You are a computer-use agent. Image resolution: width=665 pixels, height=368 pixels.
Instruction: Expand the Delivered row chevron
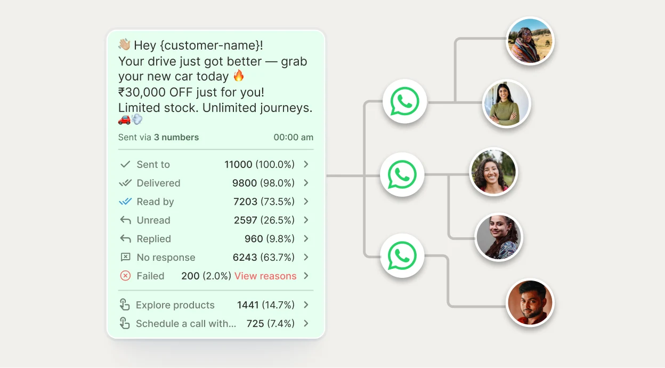coord(306,183)
